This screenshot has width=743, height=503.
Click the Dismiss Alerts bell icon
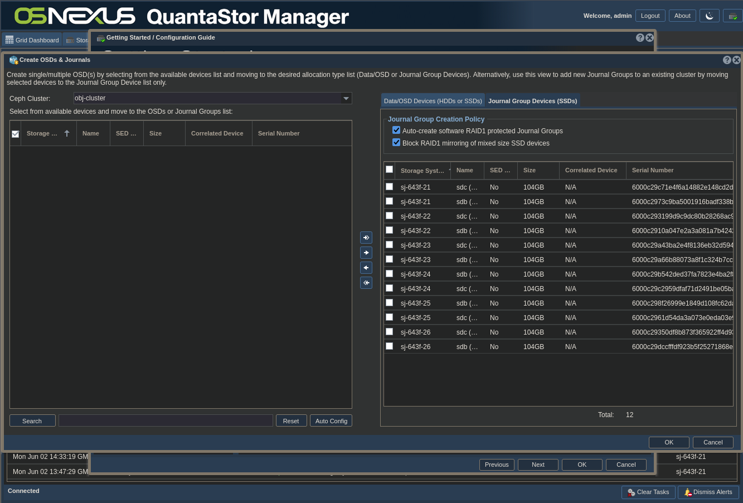(688, 492)
